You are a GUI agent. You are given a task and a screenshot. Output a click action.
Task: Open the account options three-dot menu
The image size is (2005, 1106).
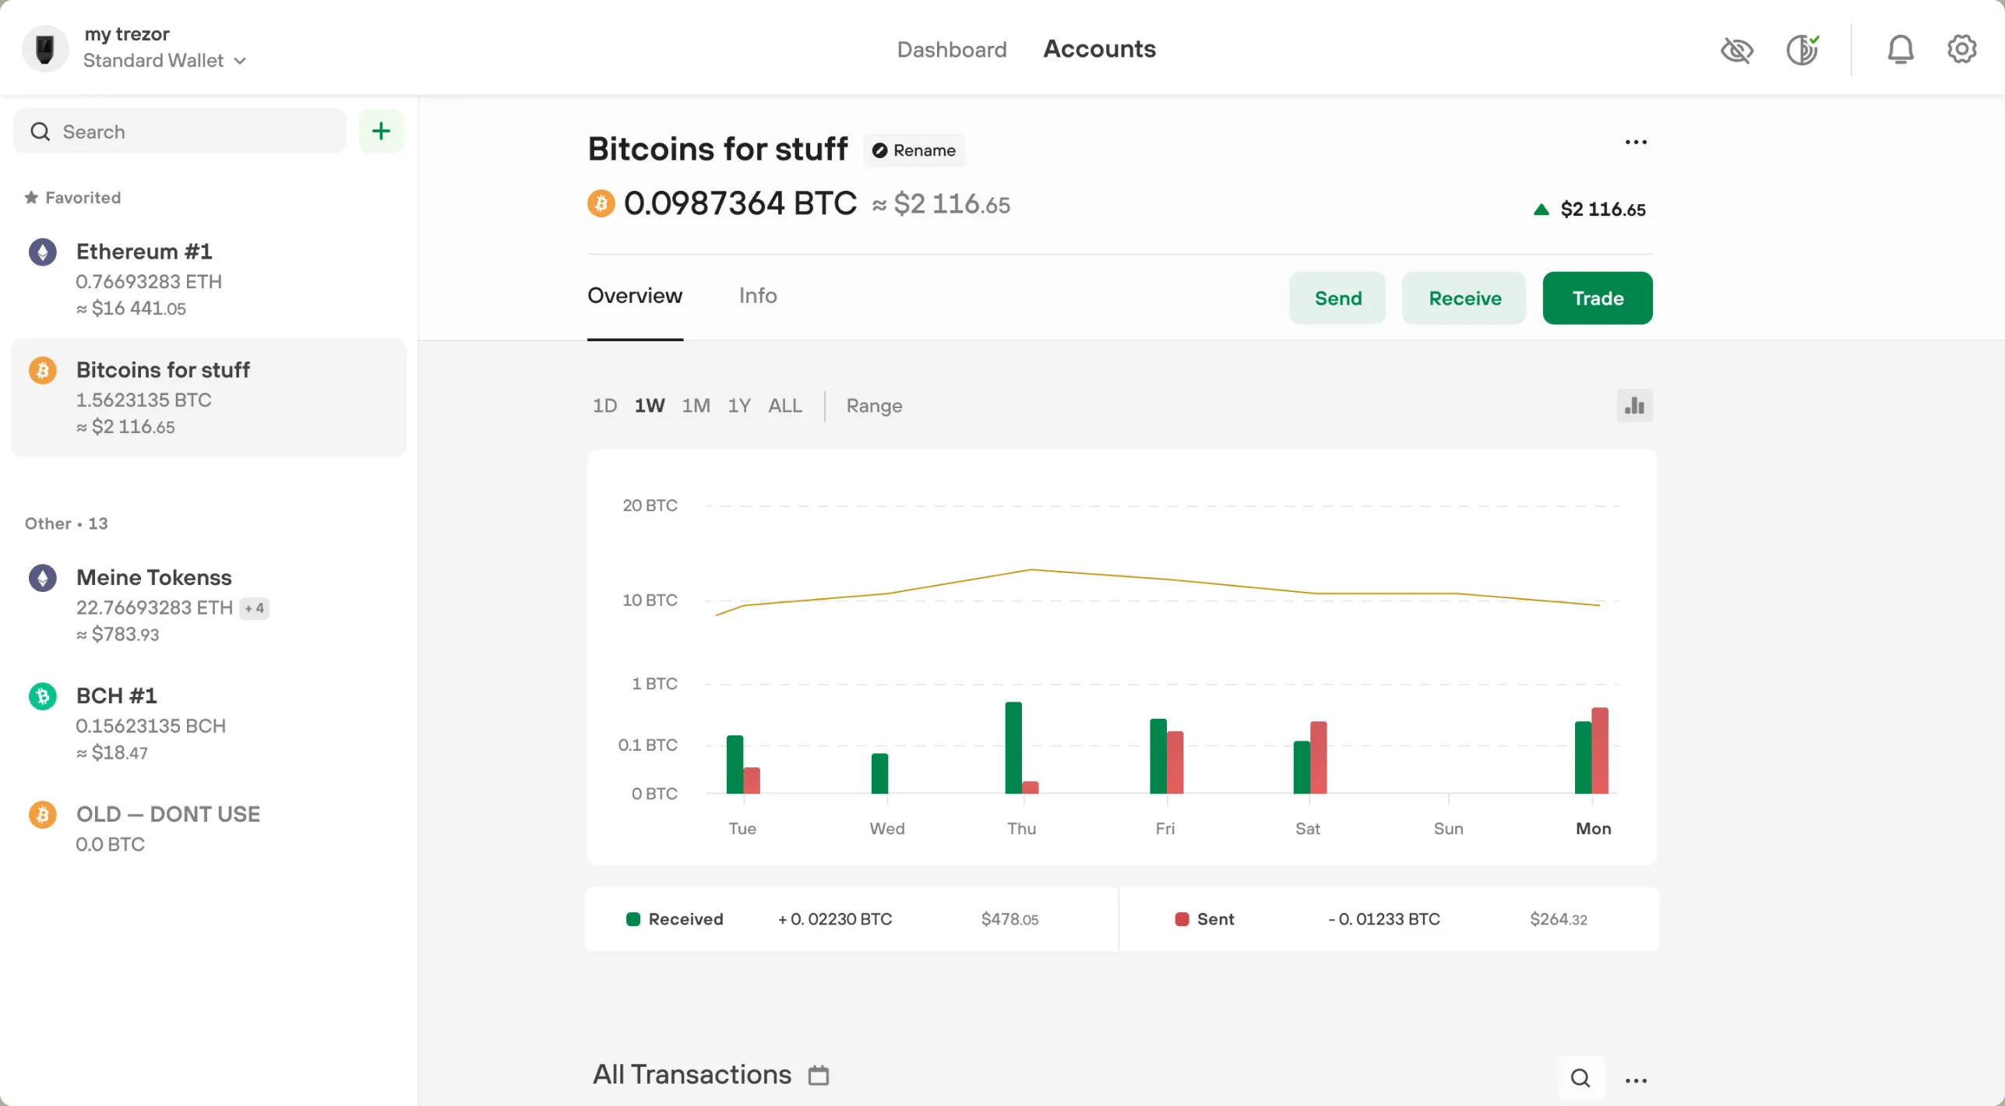[x=1636, y=141]
